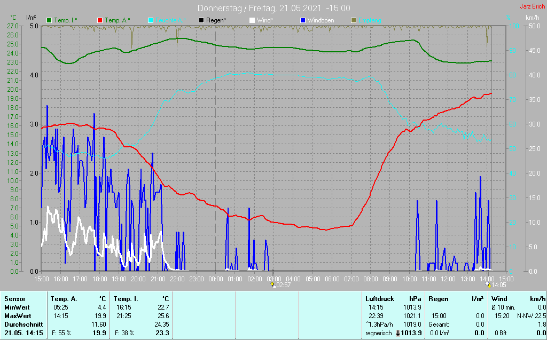Click the current indoor temperature "23.3"
Image resolution: width=547 pixels, height=340 pixels.
(162, 333)
